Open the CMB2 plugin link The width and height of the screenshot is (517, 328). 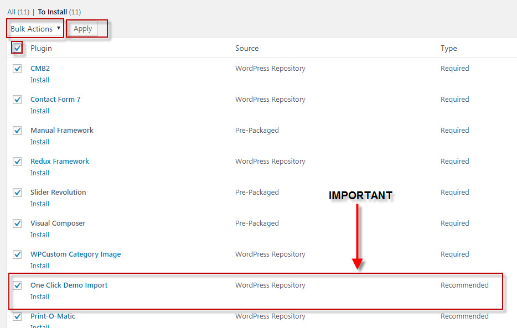click(x=40, y=69)
